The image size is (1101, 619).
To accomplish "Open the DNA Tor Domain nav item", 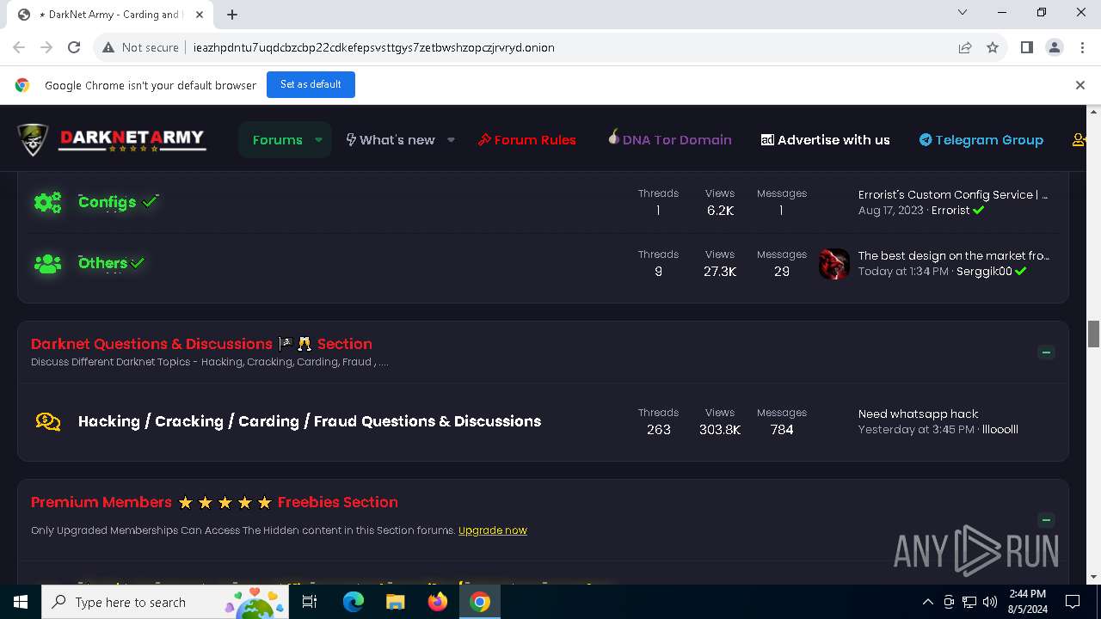I will (669, 139).
